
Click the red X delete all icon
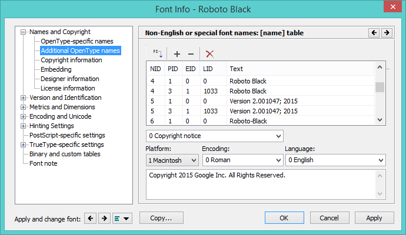(x=209, y=53)
